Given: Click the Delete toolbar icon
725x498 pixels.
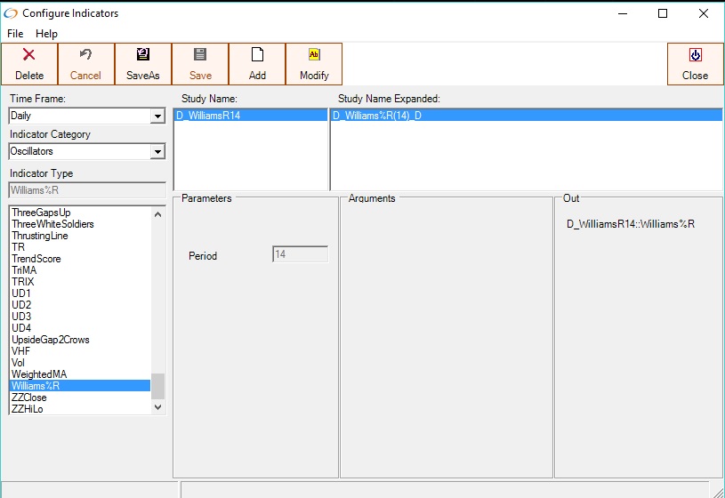Looking at the screenshot, I should pos(28,55).
